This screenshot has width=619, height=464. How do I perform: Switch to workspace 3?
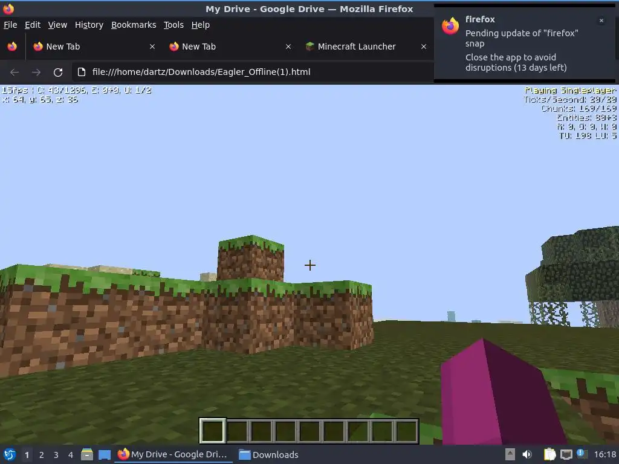point(56,455)
